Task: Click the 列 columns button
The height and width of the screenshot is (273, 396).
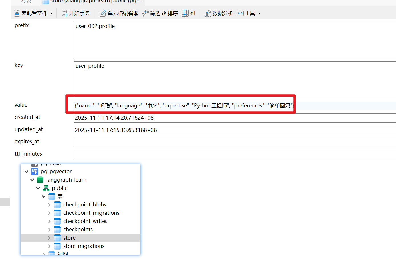Action: pos(188,13)
